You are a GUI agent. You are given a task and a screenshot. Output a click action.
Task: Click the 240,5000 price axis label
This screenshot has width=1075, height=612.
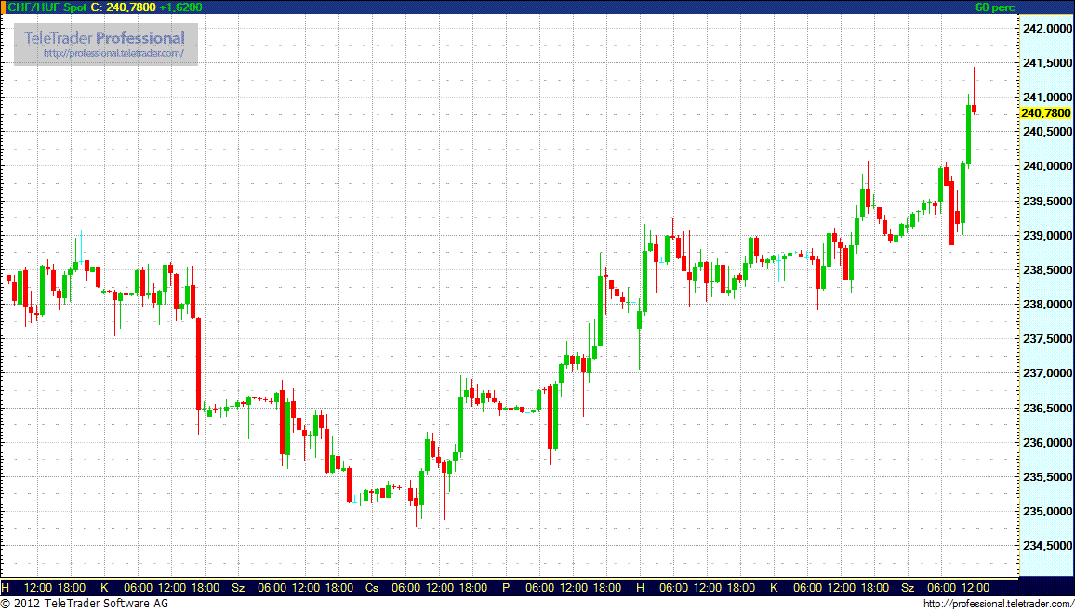(1046, 132)
